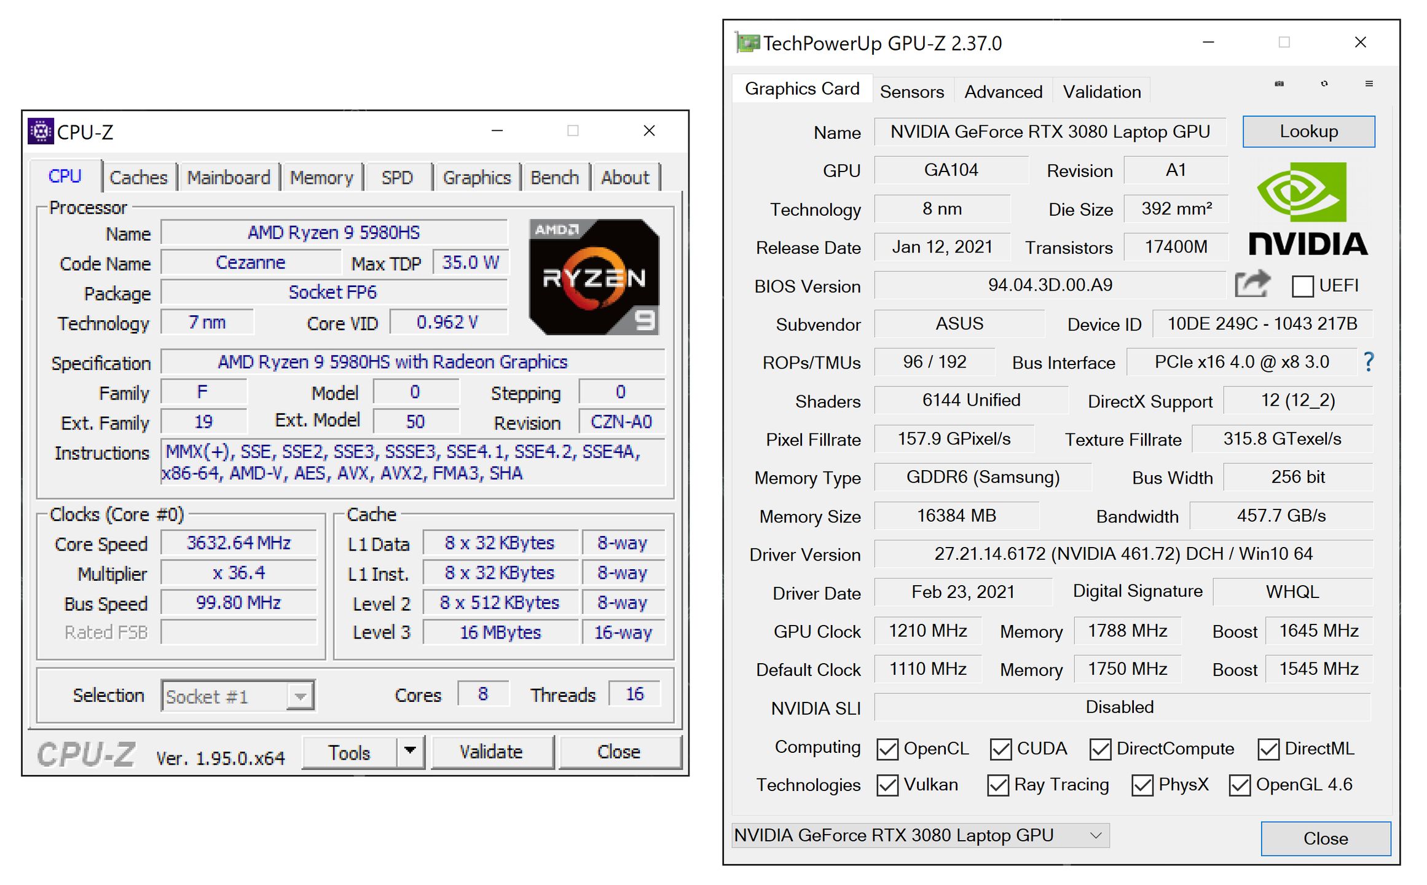Toggle the PhysX checkbox
1427x885 pixels.
1142,785
